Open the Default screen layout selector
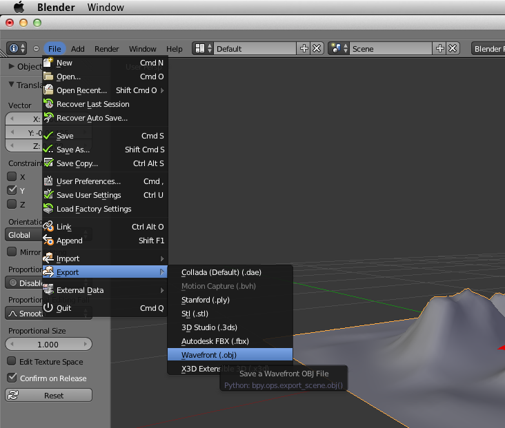This screenshot has width=505, height=428. 255,49
